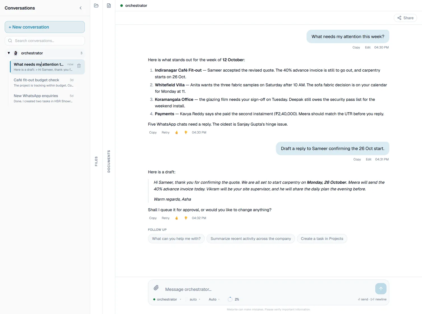Click the orchestrator conversation count '3'

click(81, 53)
